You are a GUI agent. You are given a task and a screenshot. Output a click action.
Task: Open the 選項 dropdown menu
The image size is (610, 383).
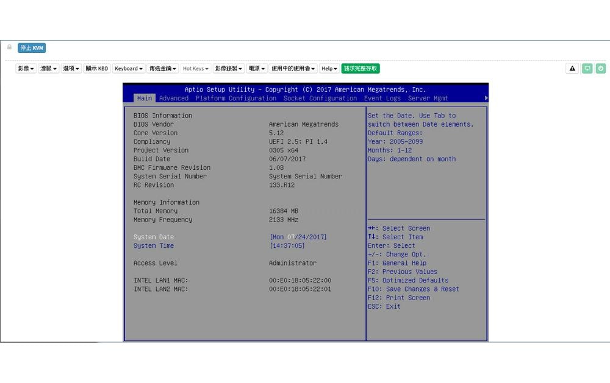[x=71, y=68]
